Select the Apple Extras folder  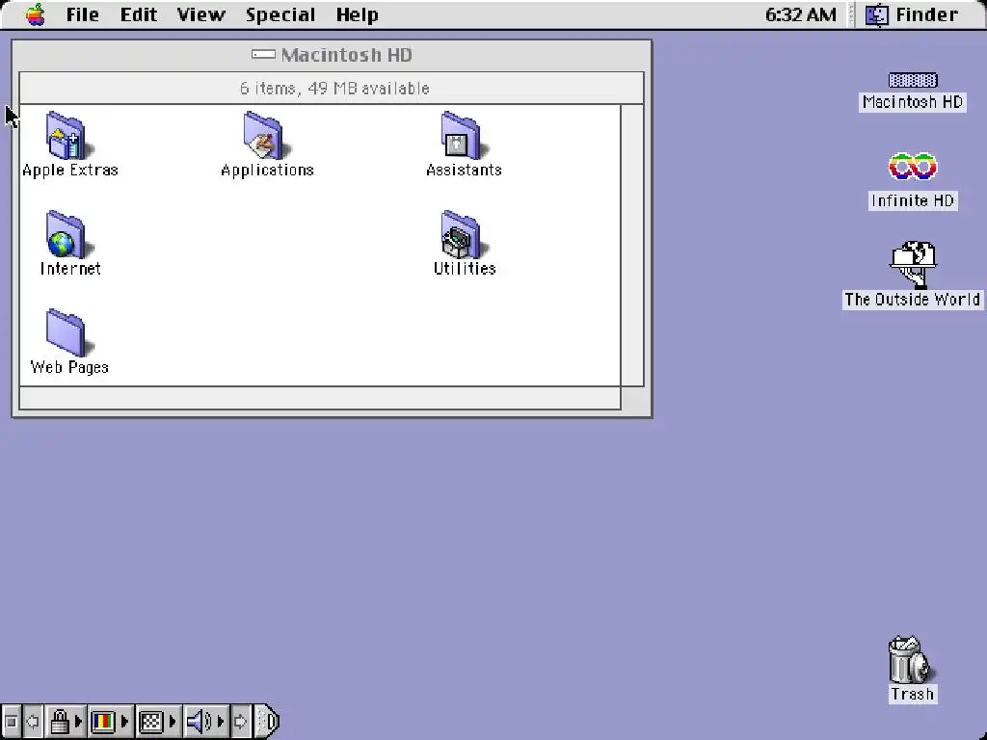tap(69, 145)
